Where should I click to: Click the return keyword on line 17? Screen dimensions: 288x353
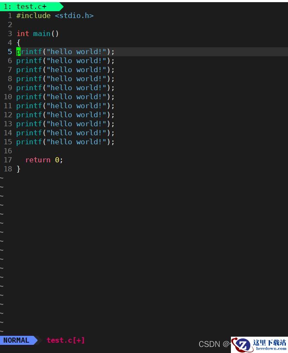point(38,160)
